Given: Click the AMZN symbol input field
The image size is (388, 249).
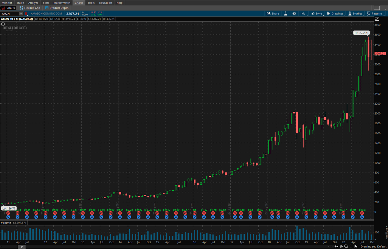Looking at the screenshot, I should click(x=10, y=14).
